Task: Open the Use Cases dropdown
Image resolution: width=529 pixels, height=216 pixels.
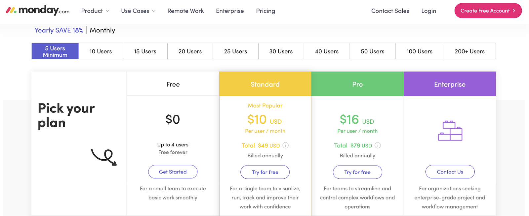Action: tap(138, 11)
